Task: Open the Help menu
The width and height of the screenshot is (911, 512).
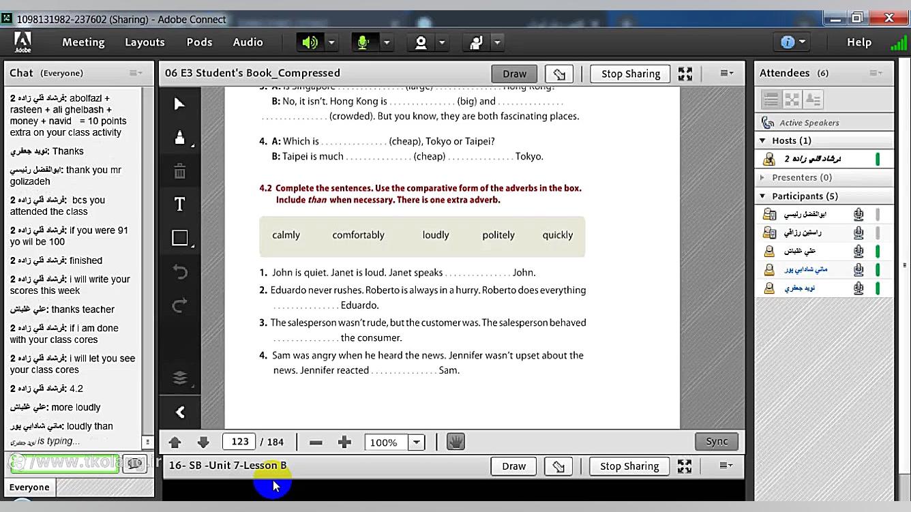Action: point(859,42)
